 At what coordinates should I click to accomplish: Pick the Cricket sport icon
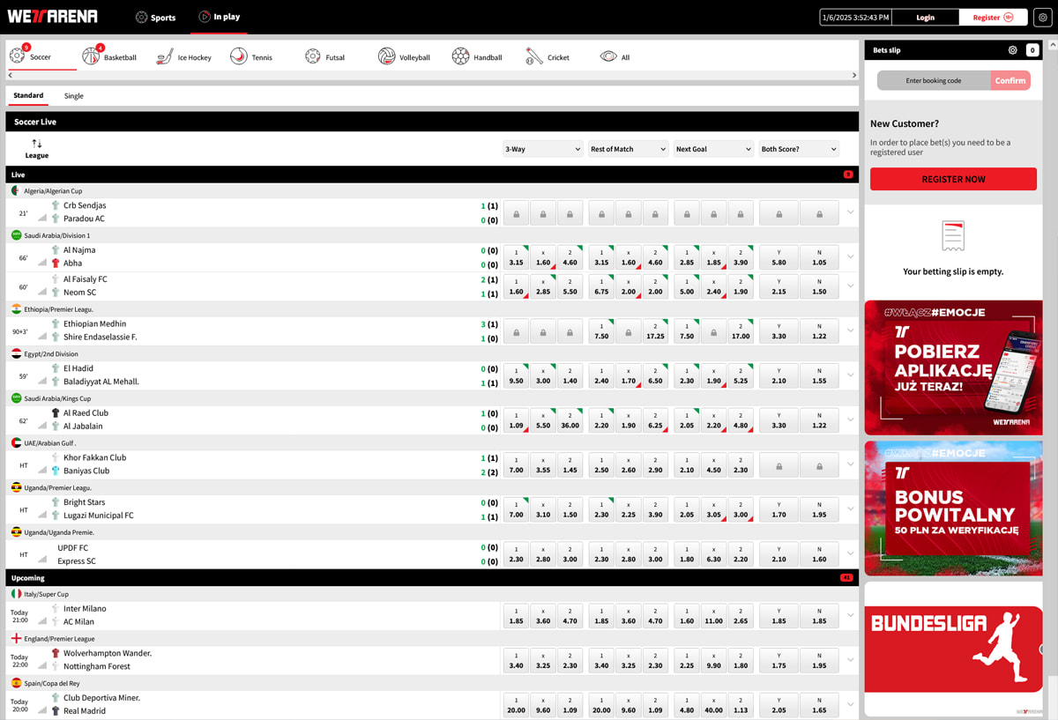(534, 57)
